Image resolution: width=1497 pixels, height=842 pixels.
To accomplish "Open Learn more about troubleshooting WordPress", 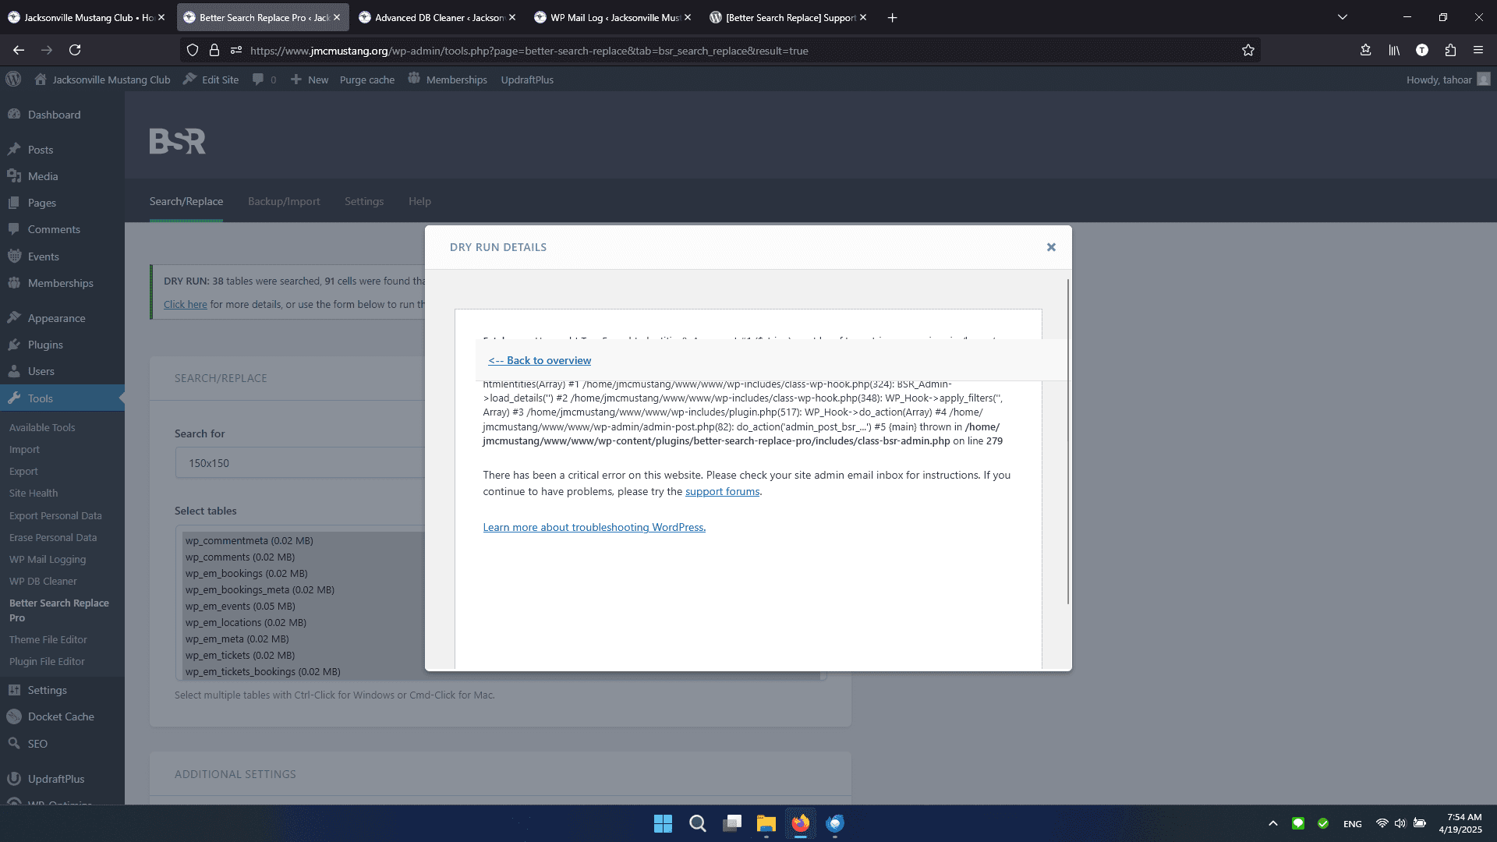I will [594, 528].
